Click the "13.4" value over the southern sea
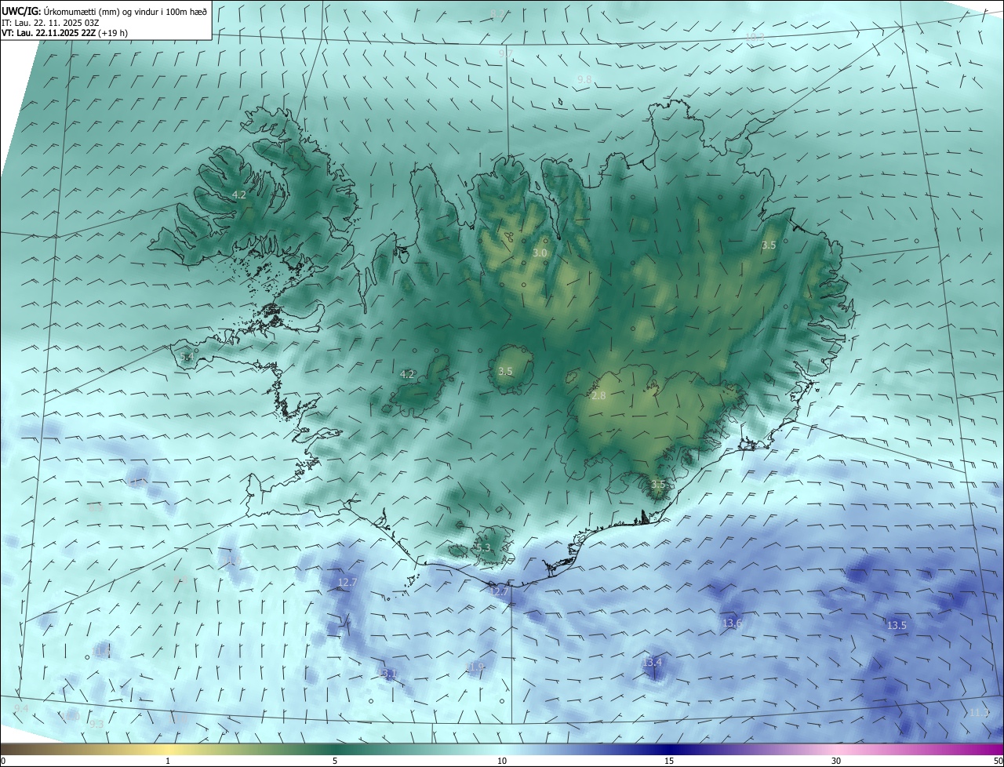Image resolution: width=1004 pixels, height=767 pixels. click(x=652, y=663)
